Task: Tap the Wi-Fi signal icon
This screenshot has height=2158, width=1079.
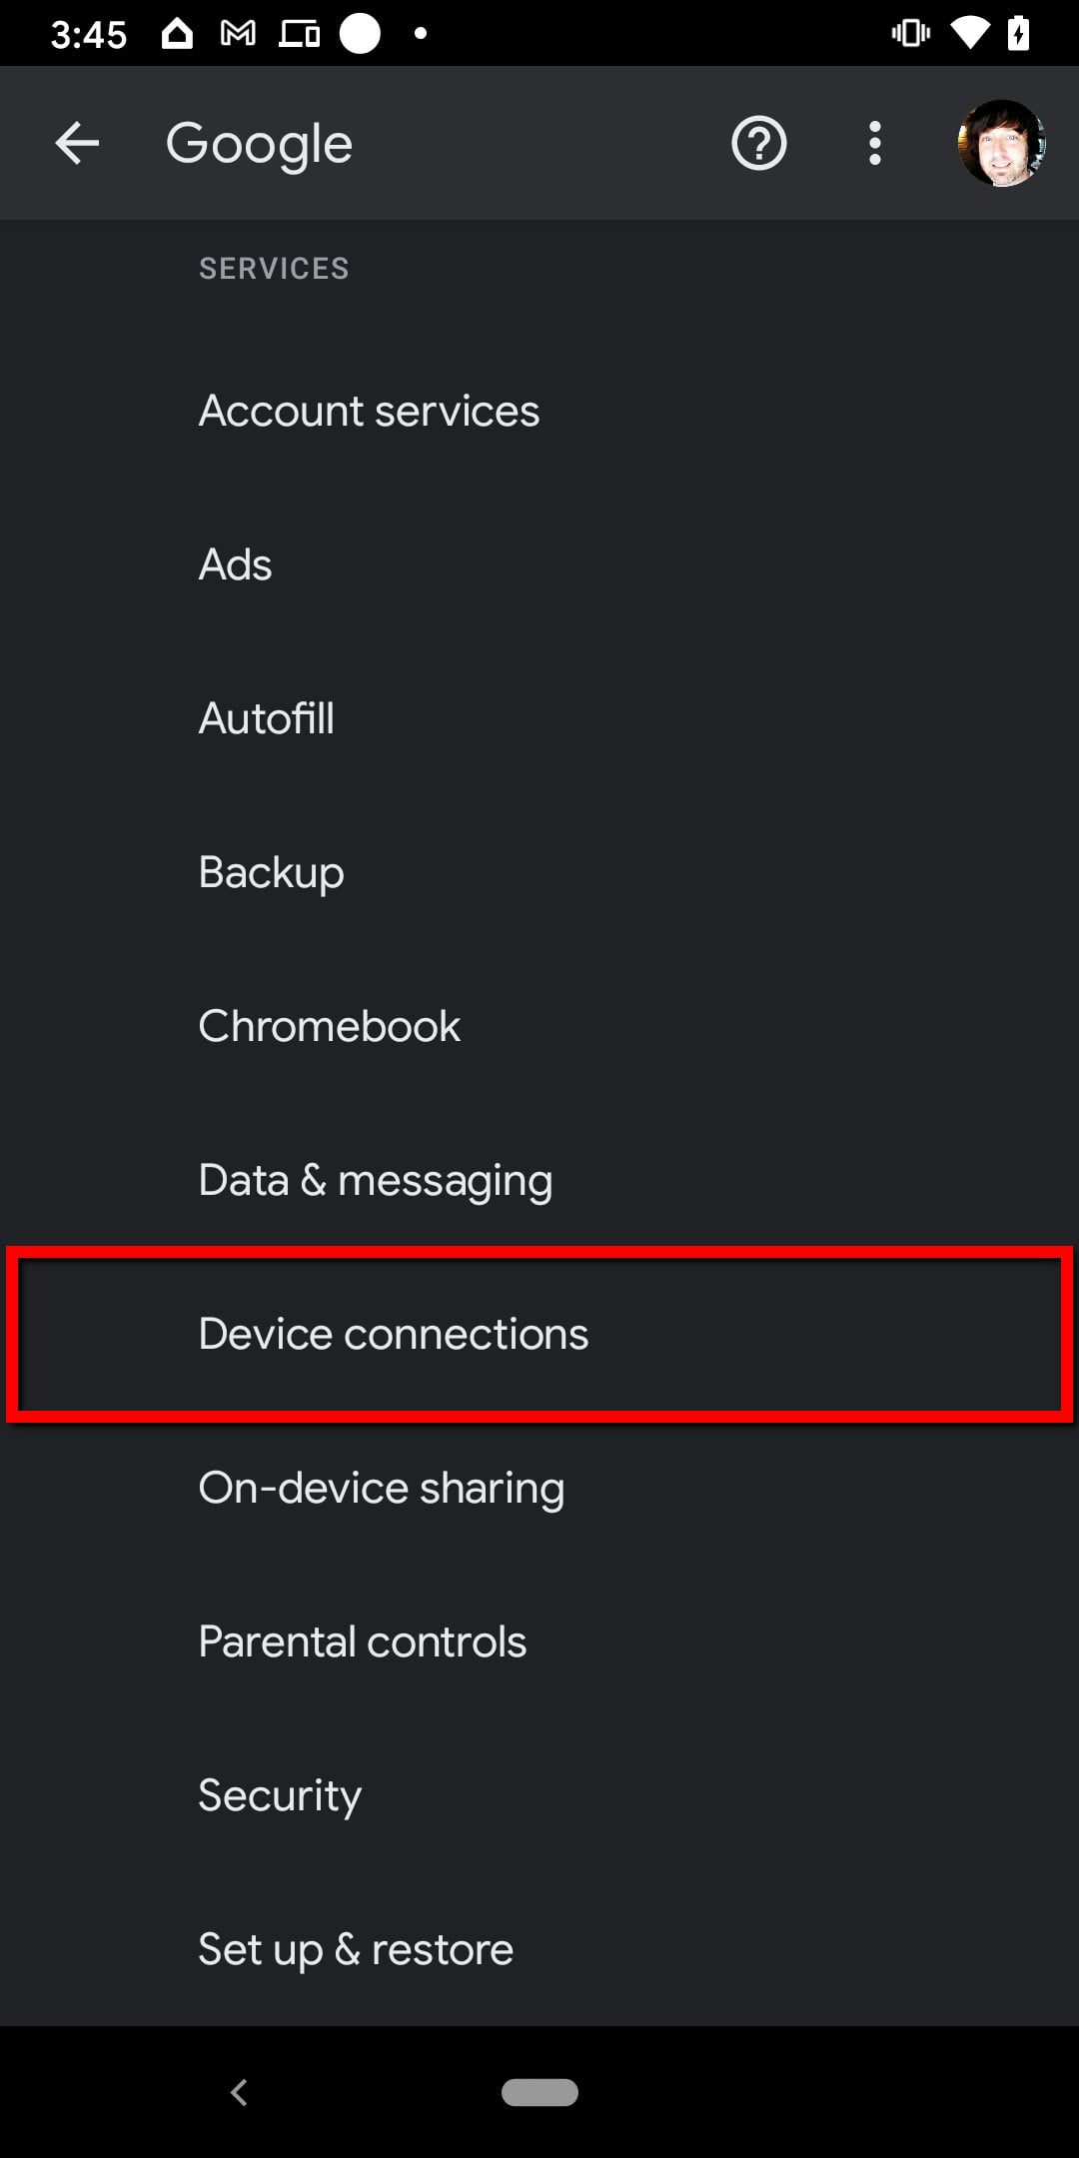Action: point(967,34)
